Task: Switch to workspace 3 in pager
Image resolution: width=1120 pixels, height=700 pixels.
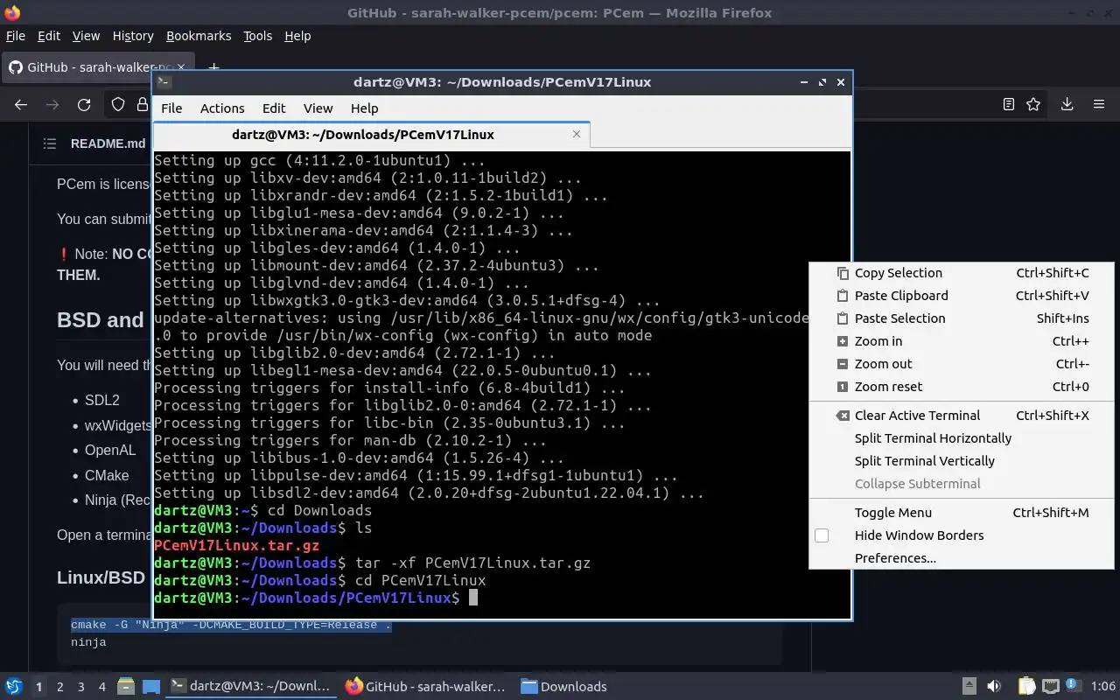Action: (81, 687)
